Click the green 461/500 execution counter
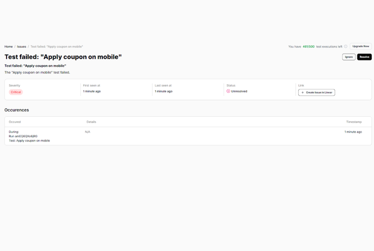Image resolution: width=374 pixels, height=251 pixels. [x=309, y=46]
